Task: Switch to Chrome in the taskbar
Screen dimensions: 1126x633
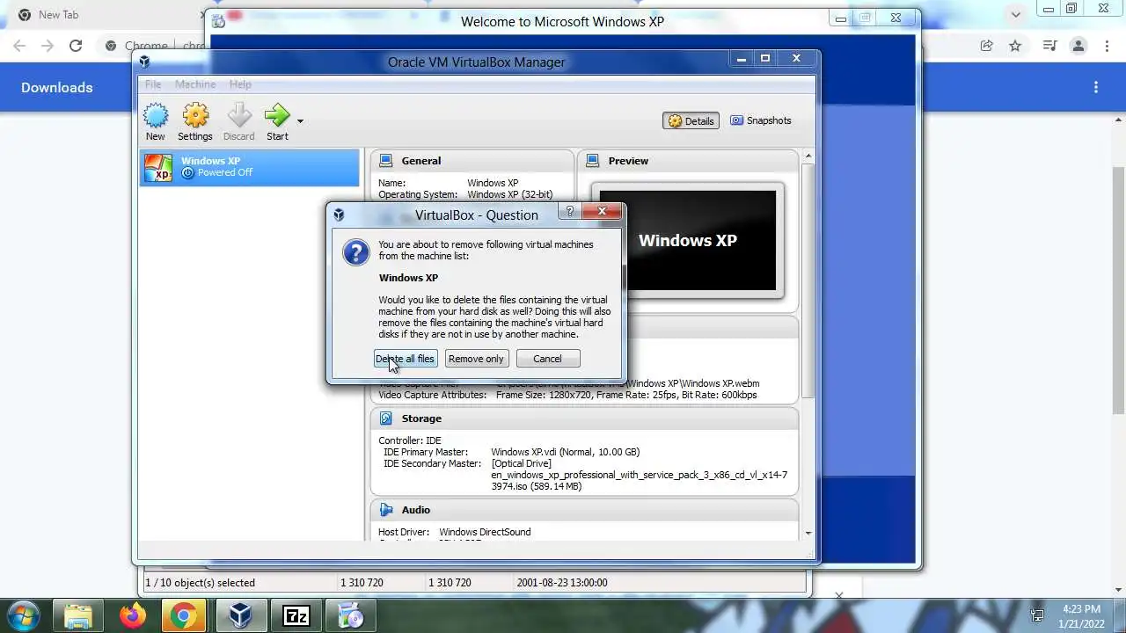Action: click(183, 615)
